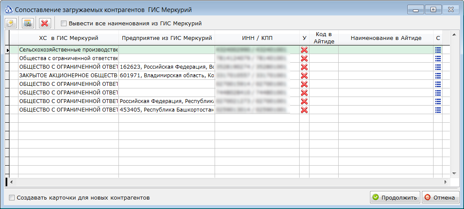
Task: Select ЗАКРЫТОЕ АКЦИОНЕРНОЕ ОБЩЕСТВО cell
Action: point(68,76)
